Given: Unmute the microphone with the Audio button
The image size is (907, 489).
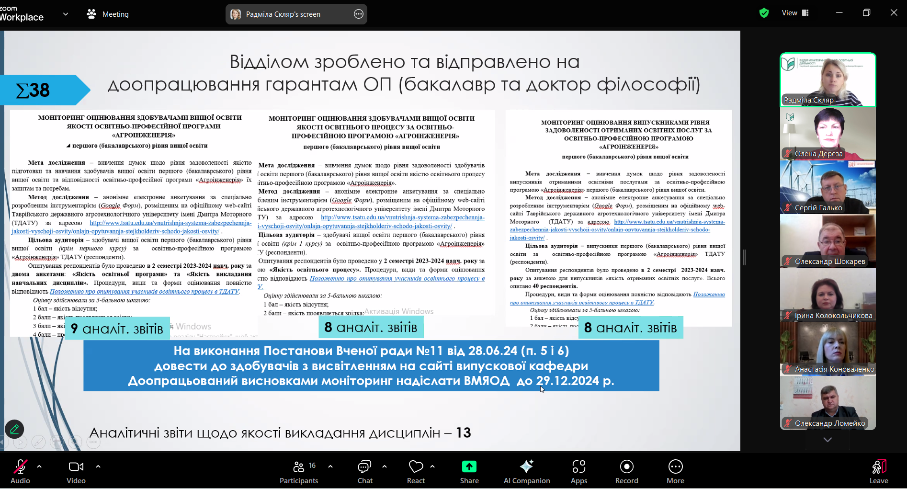Looking at the screenshot, I should tap(20, 471).
